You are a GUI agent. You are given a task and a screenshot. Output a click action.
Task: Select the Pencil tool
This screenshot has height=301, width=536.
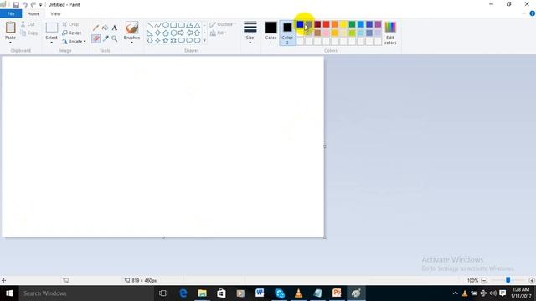tap(96, 28)
